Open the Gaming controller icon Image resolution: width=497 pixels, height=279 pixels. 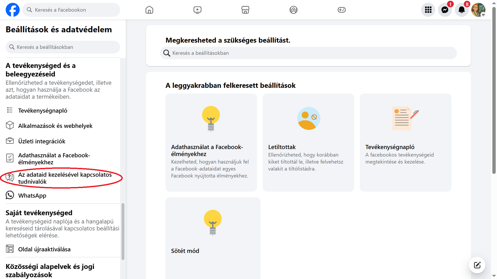click(x=342, y=10)
